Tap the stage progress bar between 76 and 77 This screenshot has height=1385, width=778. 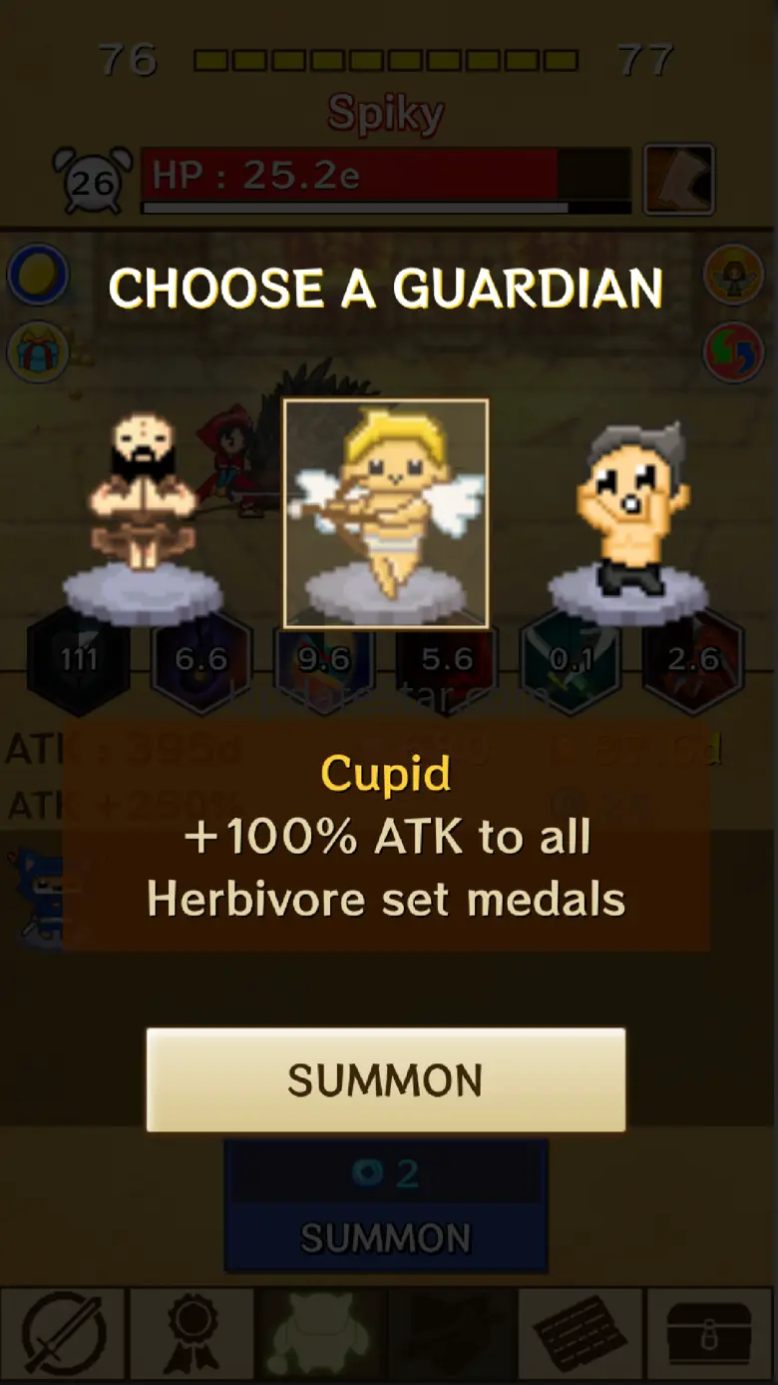point(386,61)
